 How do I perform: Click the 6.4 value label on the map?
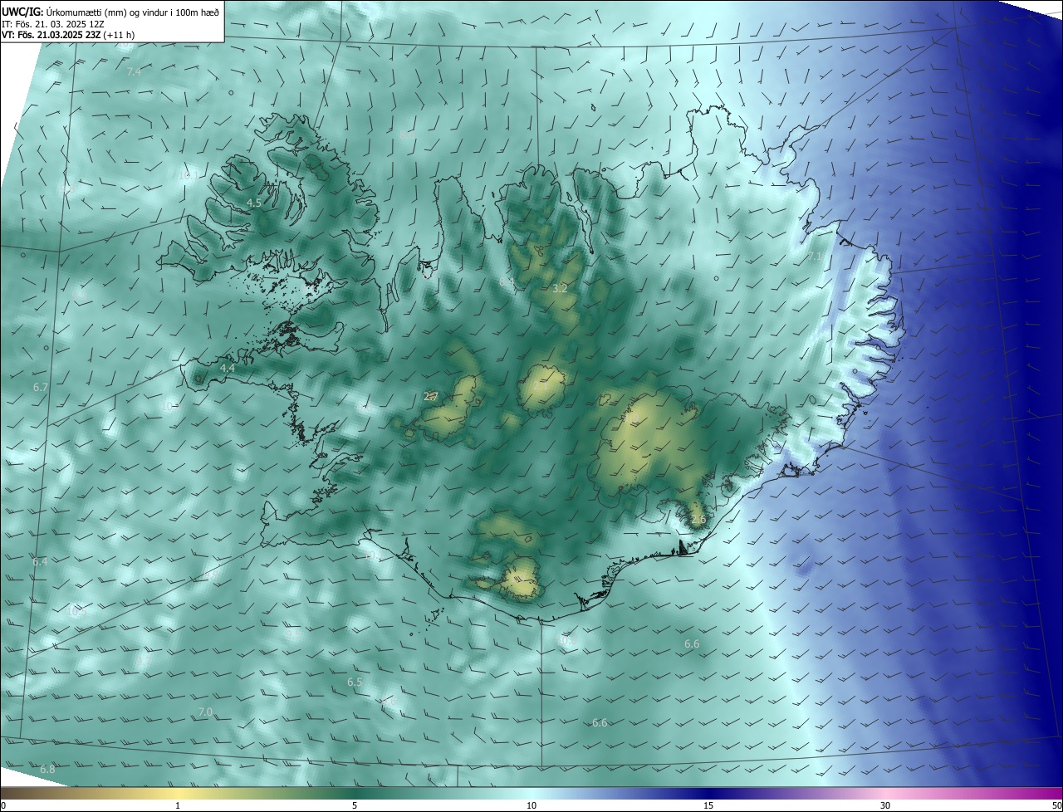tap(40, 562)
